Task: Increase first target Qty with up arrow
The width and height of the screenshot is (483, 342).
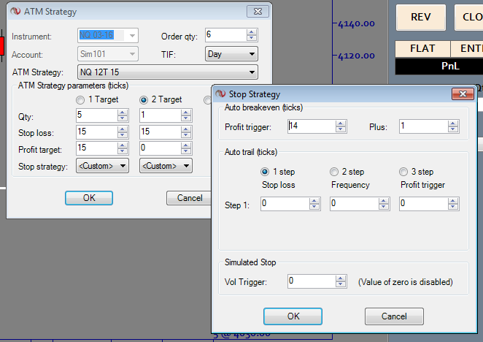Action: [x=123, y=113]
